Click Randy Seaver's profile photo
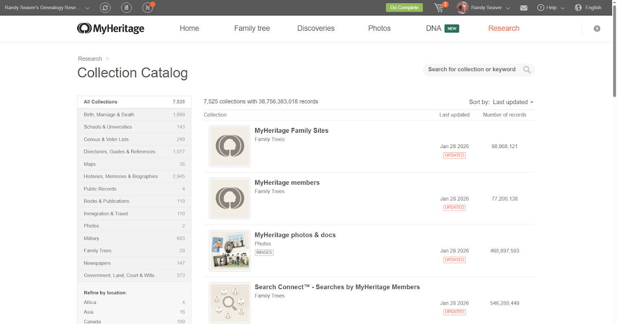Image resolution: width=617 pixels, height=324 pixels. [462, 8]
